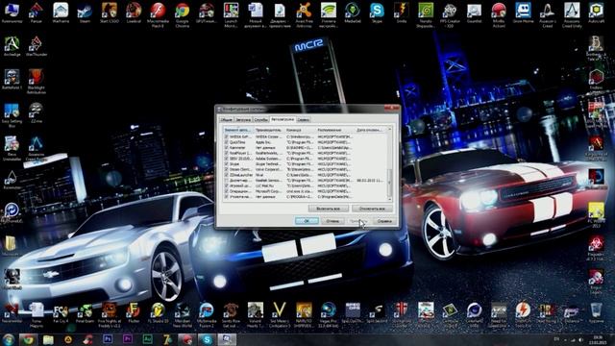Open the FL Studio 10 shortcut

point(158,312)
